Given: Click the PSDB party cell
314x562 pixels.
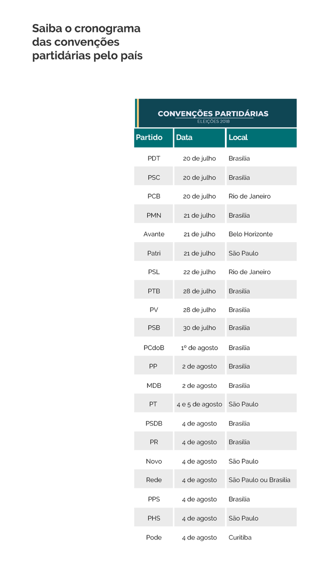Looking at the screenshot, I should [154, 424].
